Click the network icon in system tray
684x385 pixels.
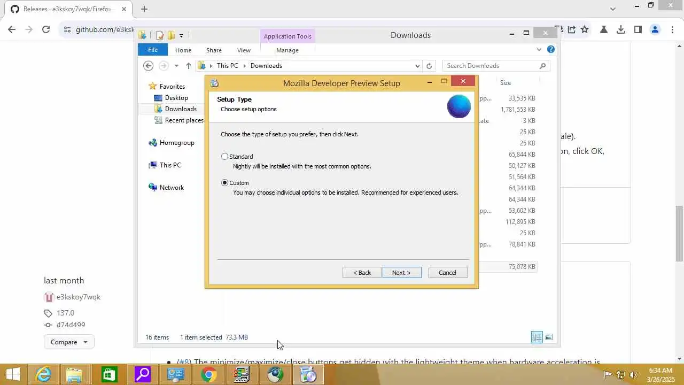click(x=621, y=374)
